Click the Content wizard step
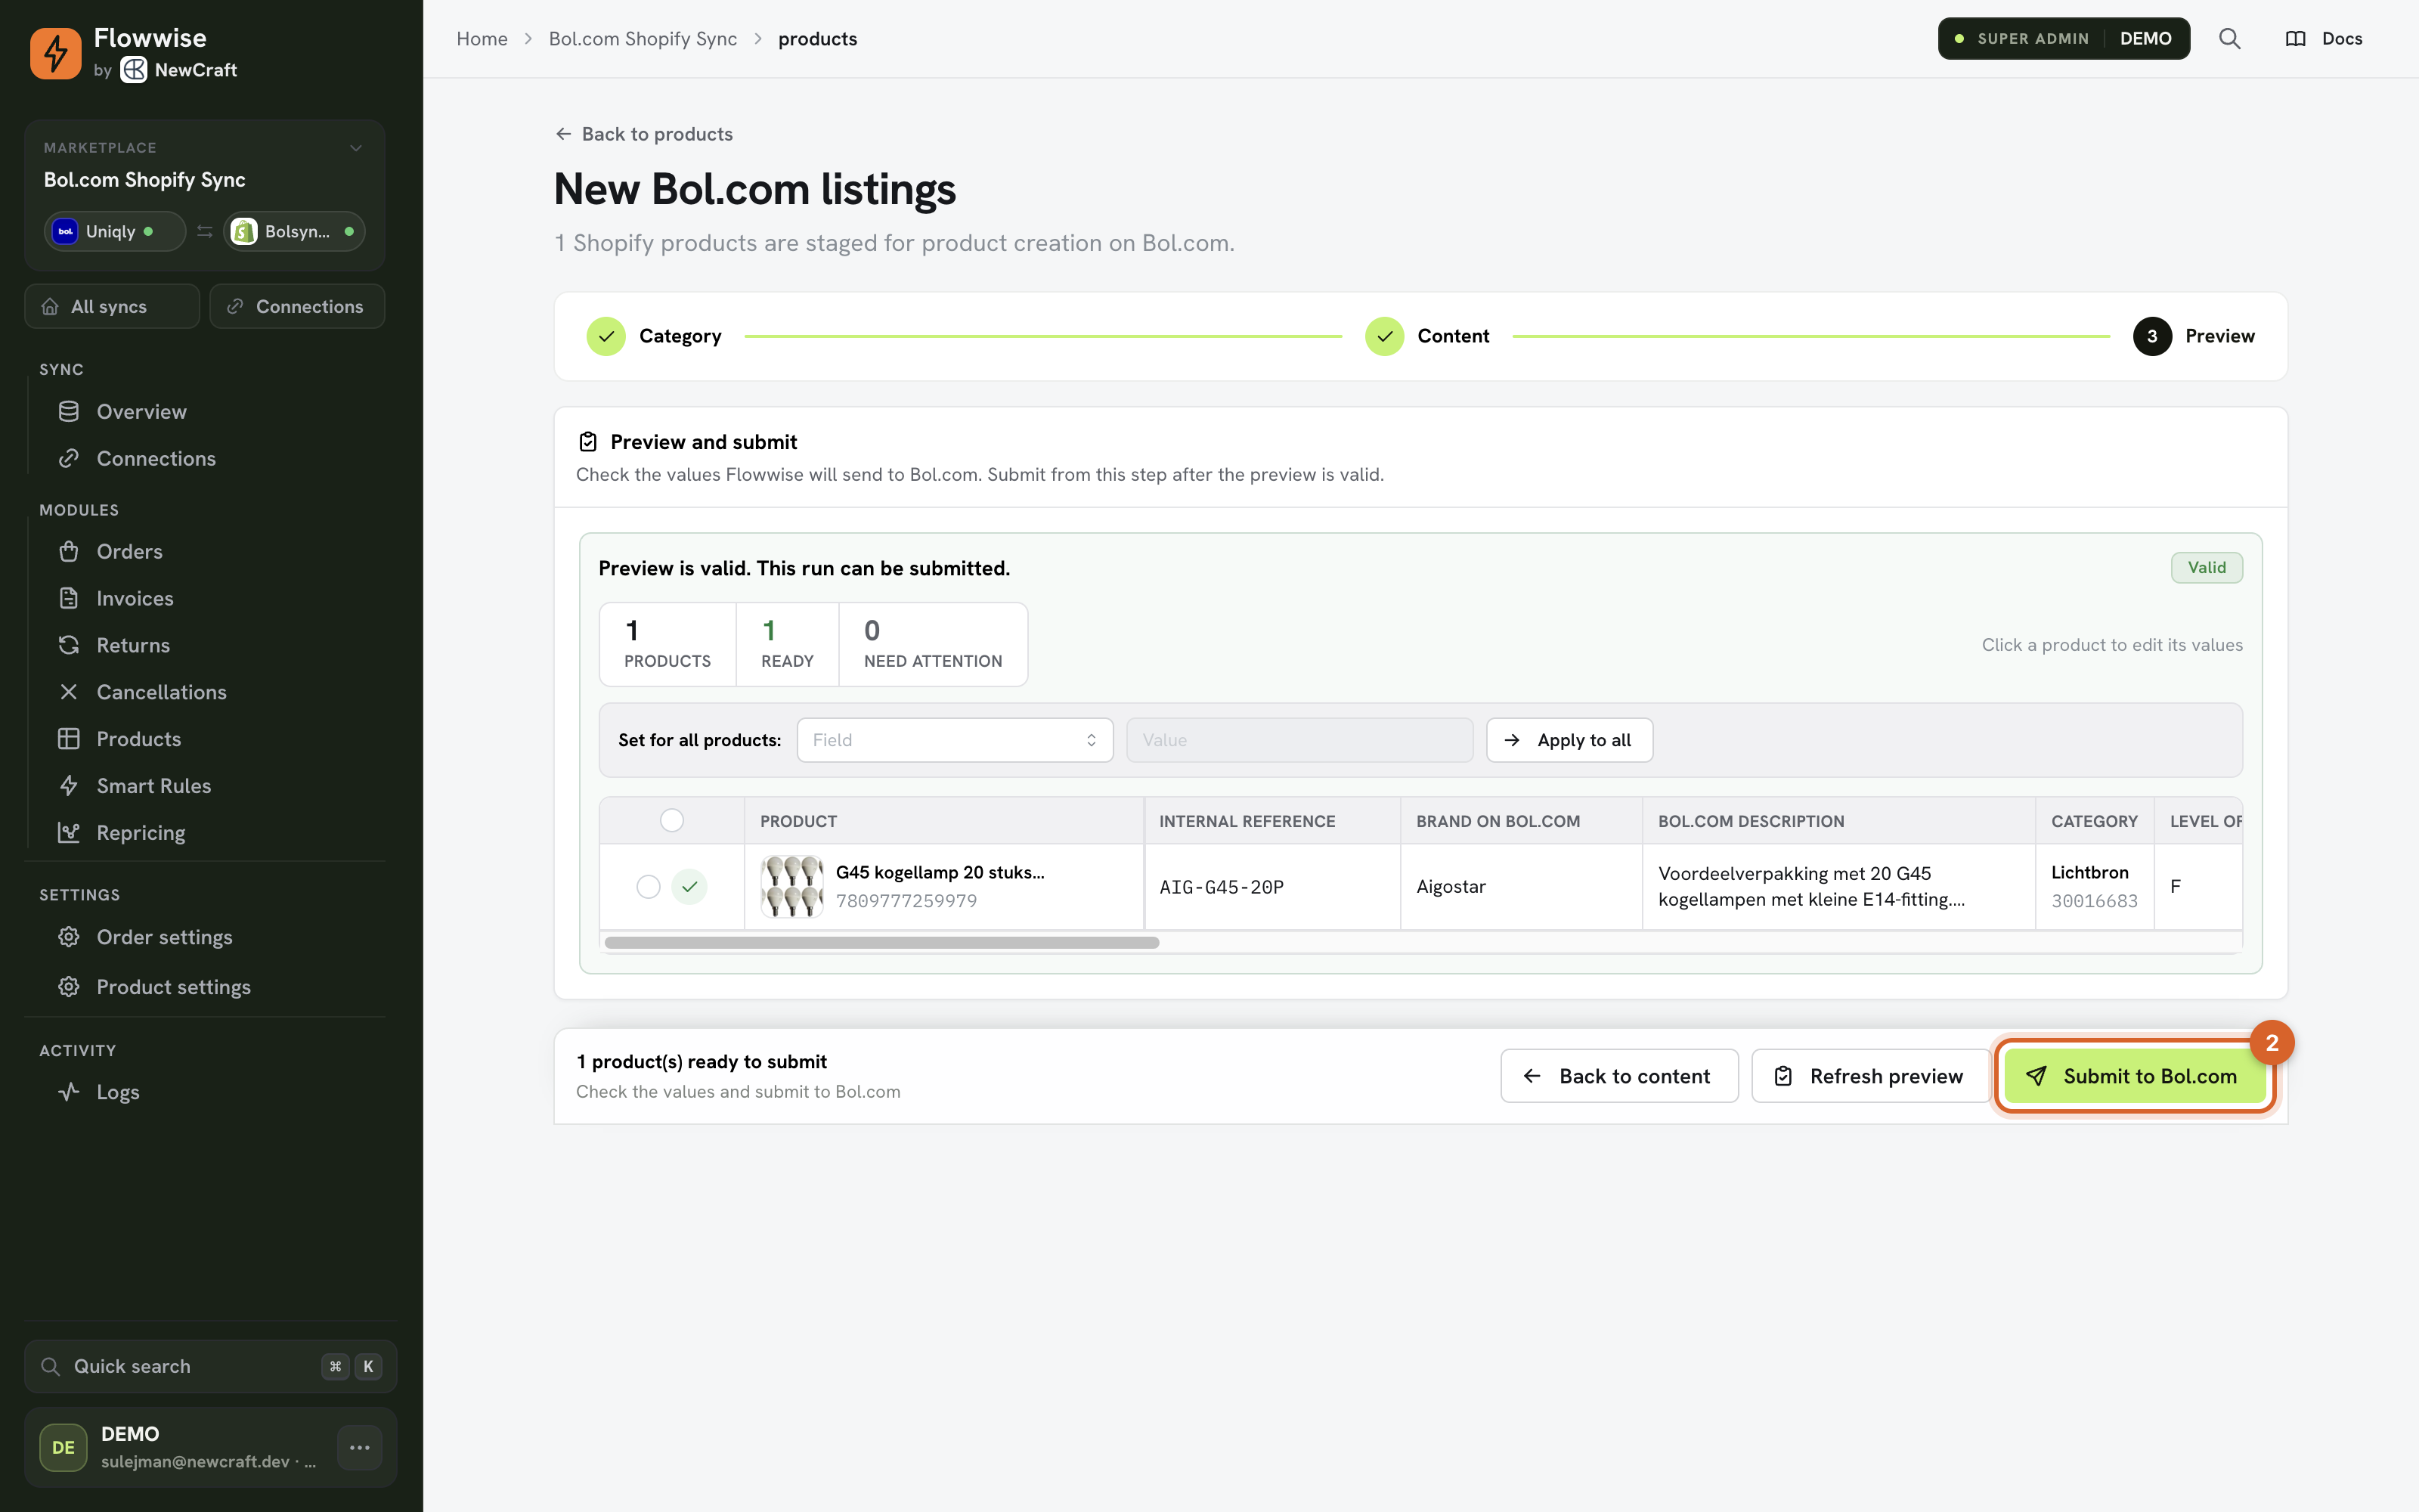This screenshot has width=2419, height=1512. (1427, 336)
